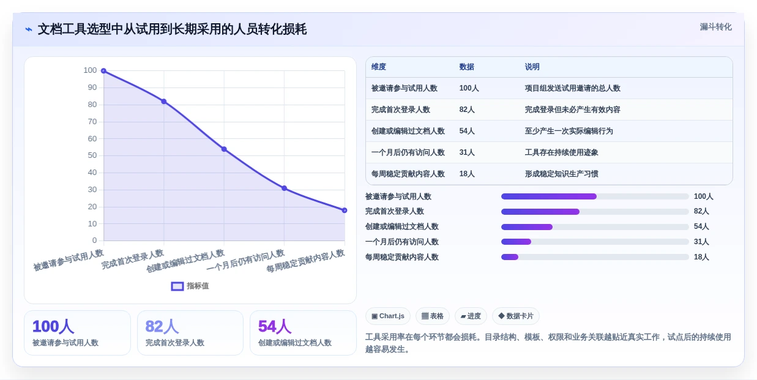The width and height of the screenshot is (757, 380).
Task: Click the 100人 value in table
Action: pyautogui.click(x=469, y=88)
